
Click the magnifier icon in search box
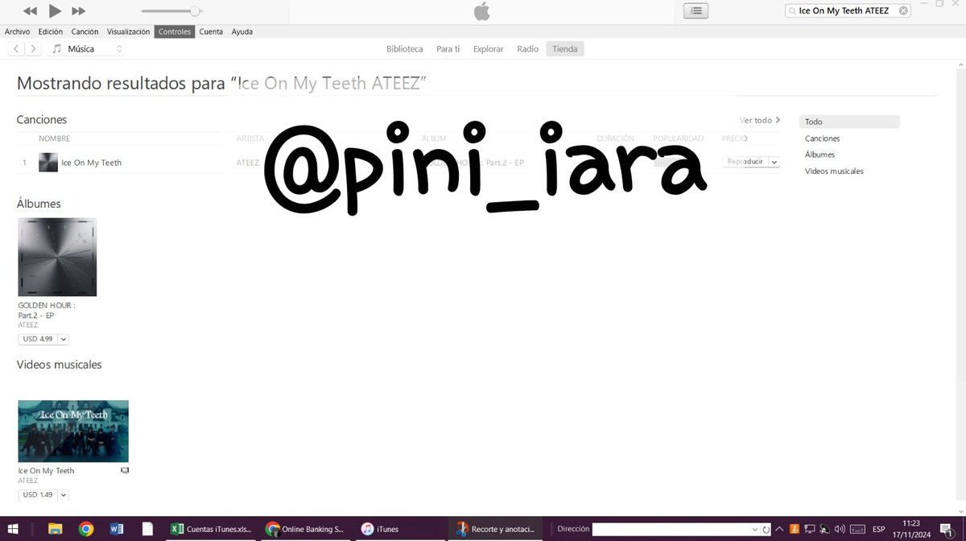(792, 11)
